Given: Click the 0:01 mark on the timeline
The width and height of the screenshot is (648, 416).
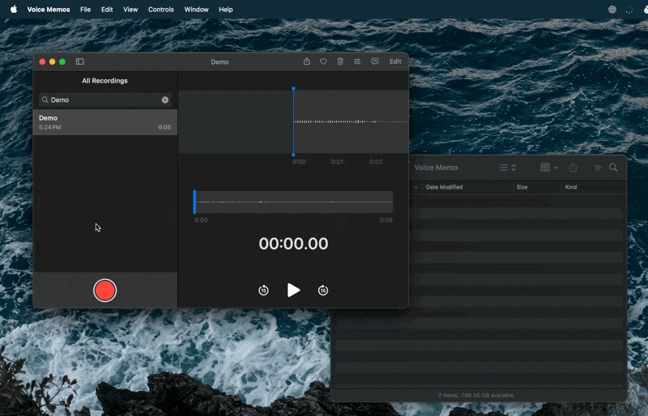Looking at the screenshot, I should [x=337, y=162].
